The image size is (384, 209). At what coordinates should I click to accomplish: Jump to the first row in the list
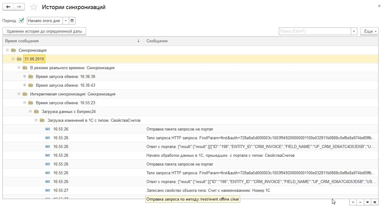[353, 202]
